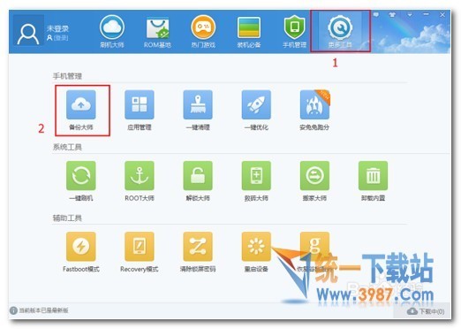Click the 当前版本已是最新版 status text
The width and height of the screenshot is (461, 329).
43,310
